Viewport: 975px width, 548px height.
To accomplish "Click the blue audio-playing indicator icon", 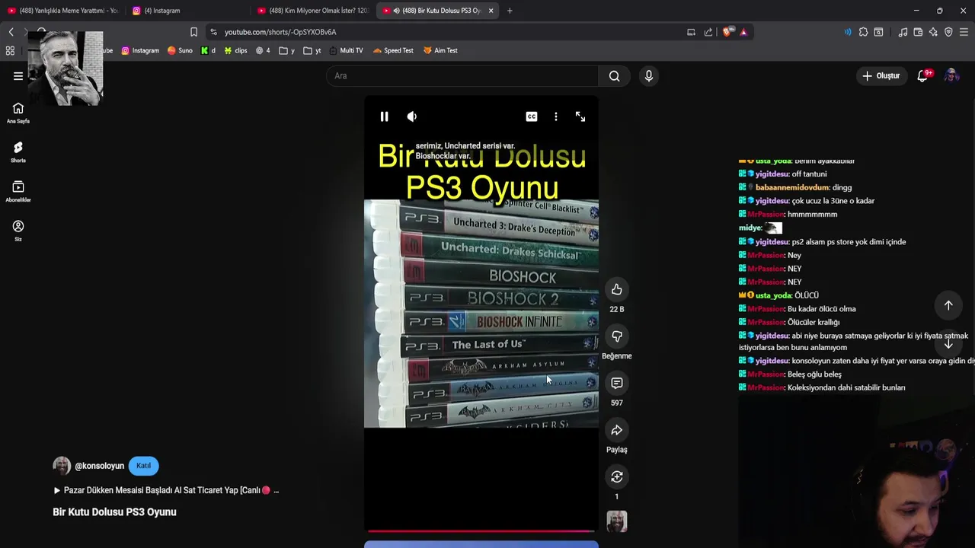I will (x=848, y=32).
